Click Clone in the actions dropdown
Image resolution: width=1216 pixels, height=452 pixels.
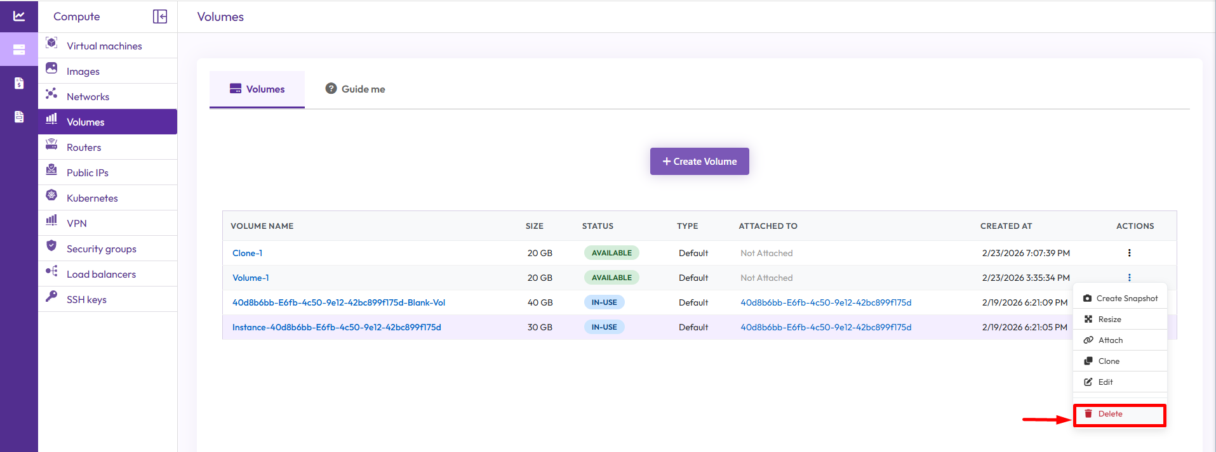click(x=1109, y=361)
